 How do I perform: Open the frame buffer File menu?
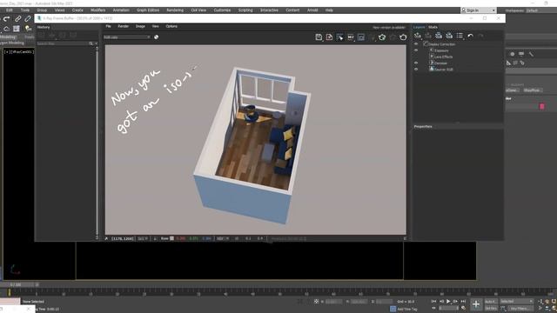click(x=108, y=26)
